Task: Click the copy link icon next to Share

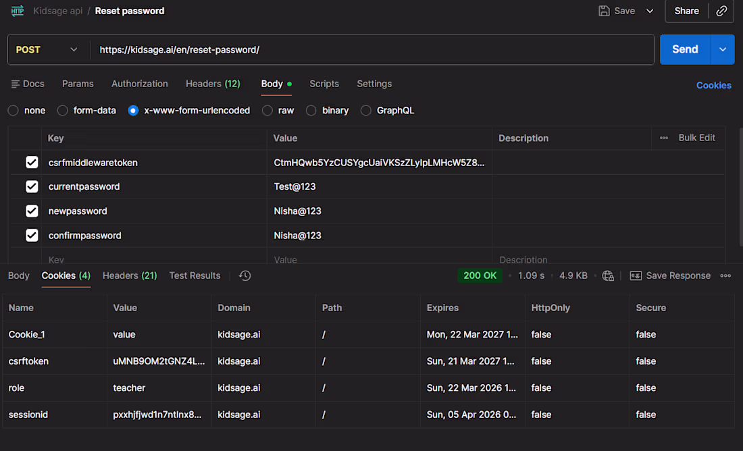Action: 721,11
